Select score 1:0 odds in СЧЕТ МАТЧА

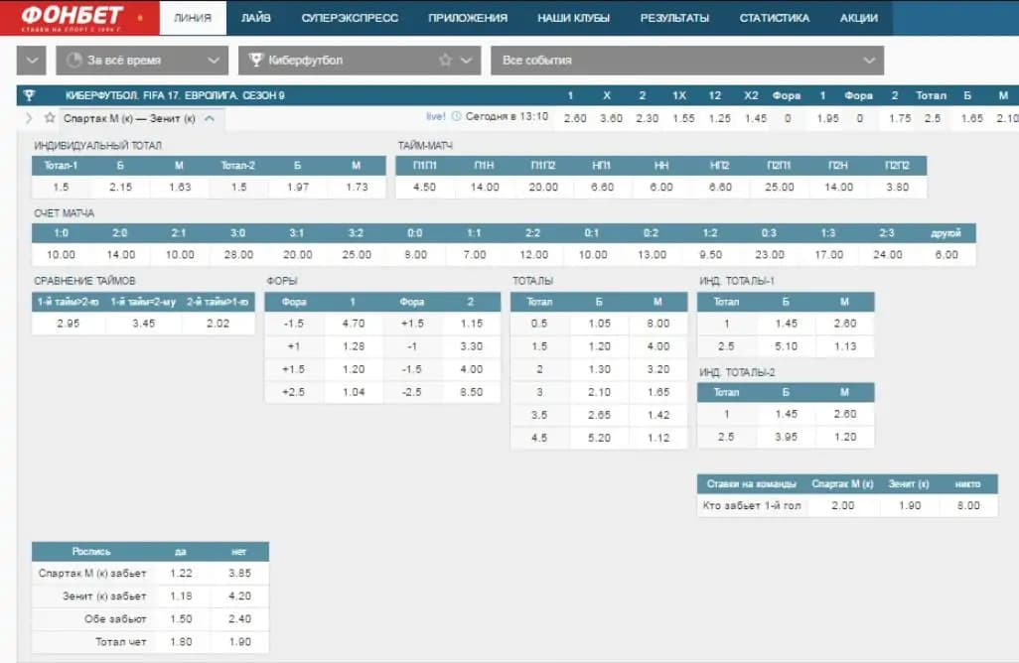click(x=62, y=254)
